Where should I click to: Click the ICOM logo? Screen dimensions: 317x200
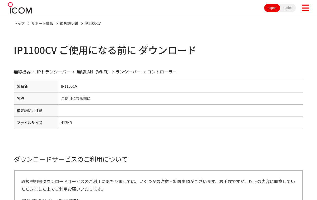pos(20,8)
